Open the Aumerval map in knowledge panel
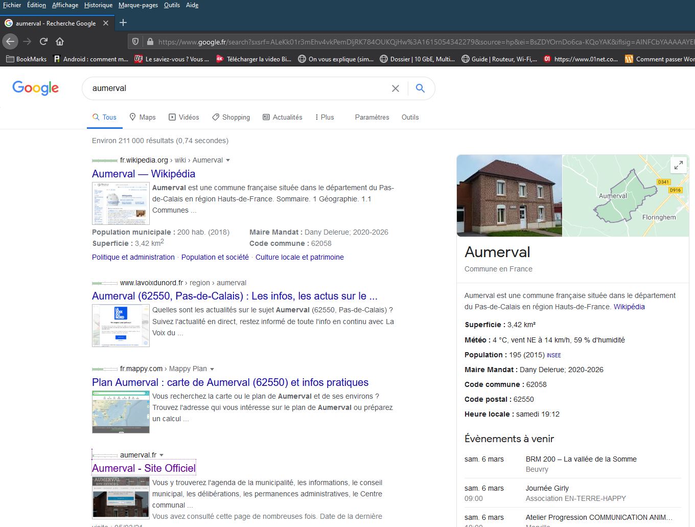The image size is (695, 527). [625, 196]
